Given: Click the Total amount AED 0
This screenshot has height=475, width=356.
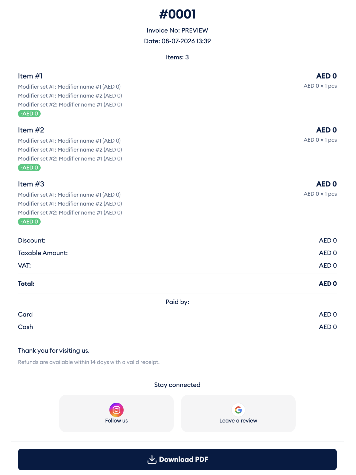Looking at the screenshot, I should point(328,284).
